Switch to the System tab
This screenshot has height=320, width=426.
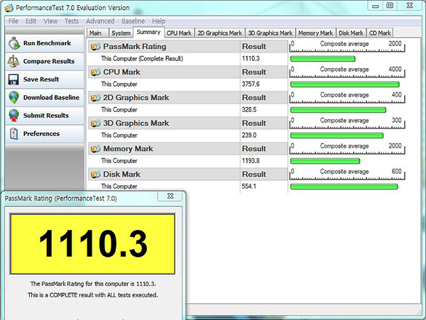click(x=121, y=33)
